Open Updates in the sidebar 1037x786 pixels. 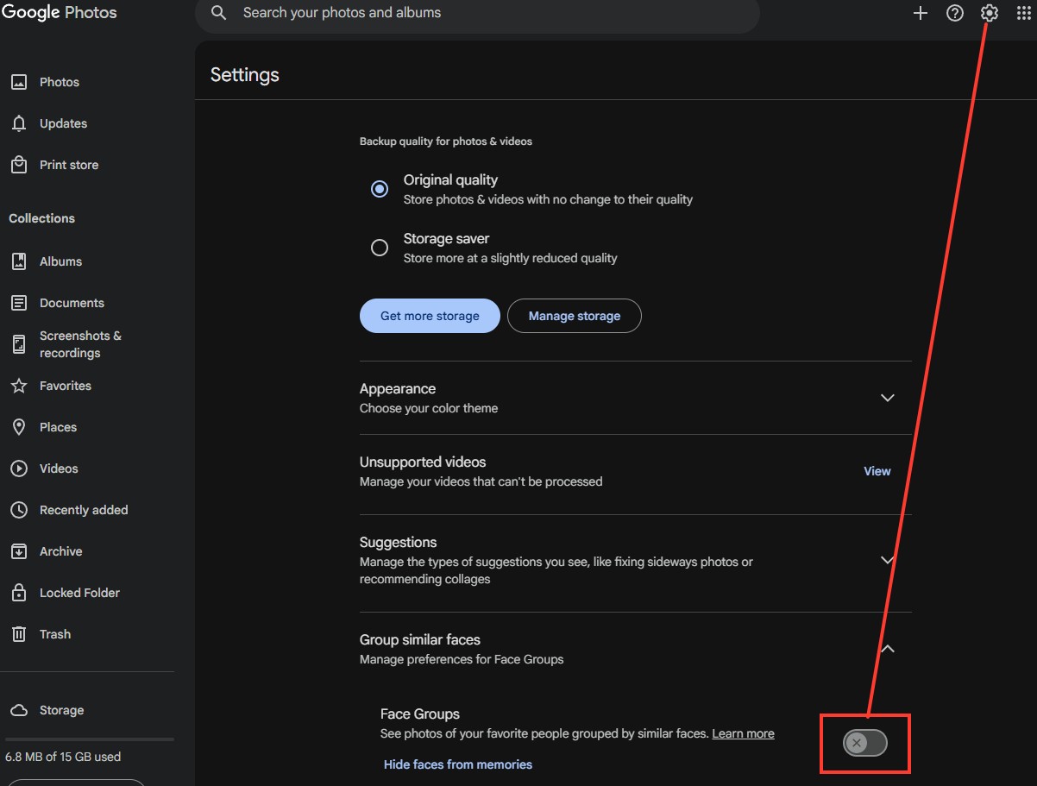(x=63, y=123)
